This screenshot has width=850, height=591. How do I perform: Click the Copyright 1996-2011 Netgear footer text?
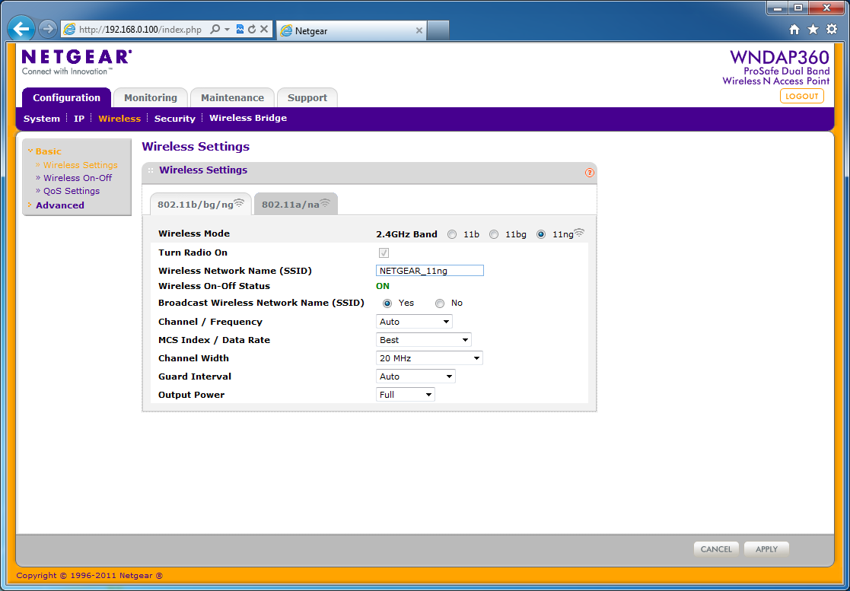(90, 576)
